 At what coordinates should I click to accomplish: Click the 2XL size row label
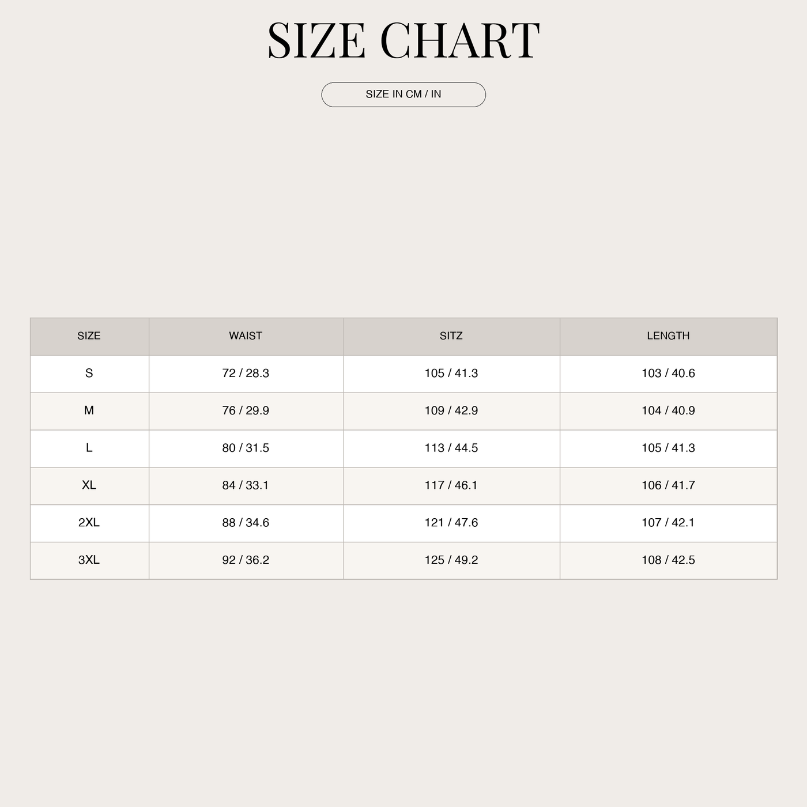pos(89,523)
